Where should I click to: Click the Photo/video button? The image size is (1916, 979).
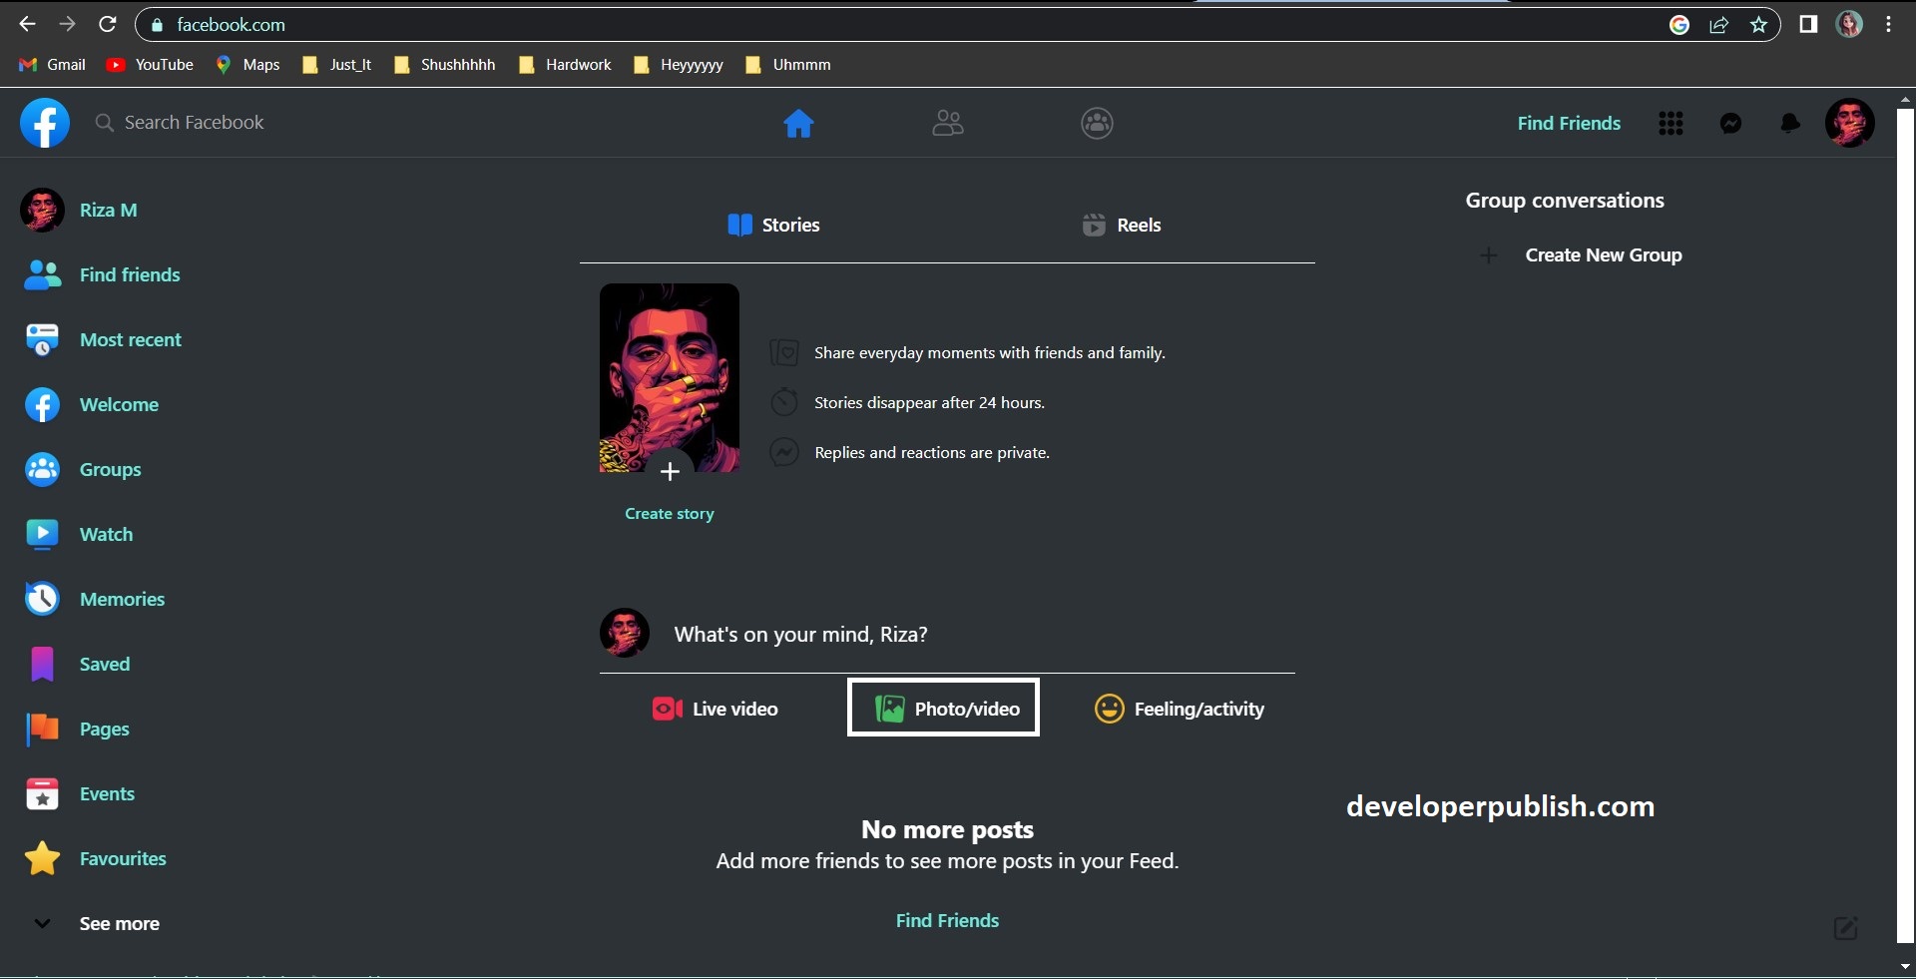[x=944, y=708]
